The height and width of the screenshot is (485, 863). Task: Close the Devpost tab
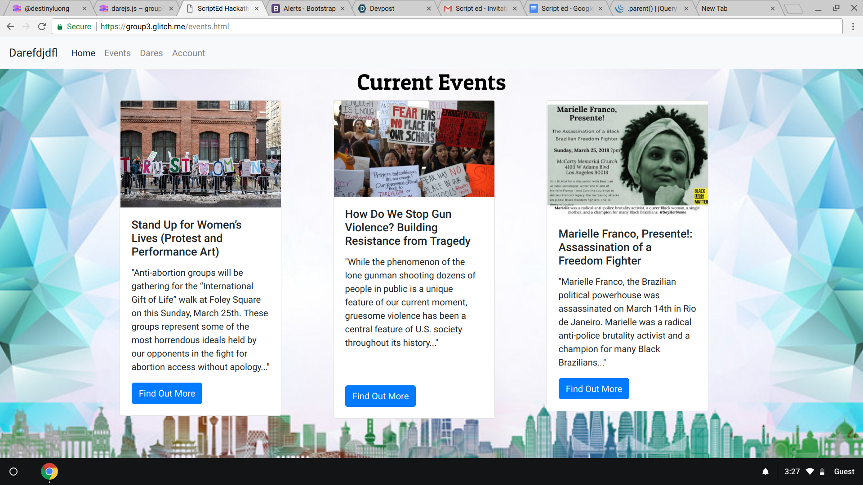[428, 9]
